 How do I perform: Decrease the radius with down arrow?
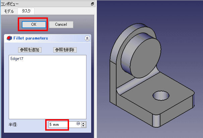(83, 126)
